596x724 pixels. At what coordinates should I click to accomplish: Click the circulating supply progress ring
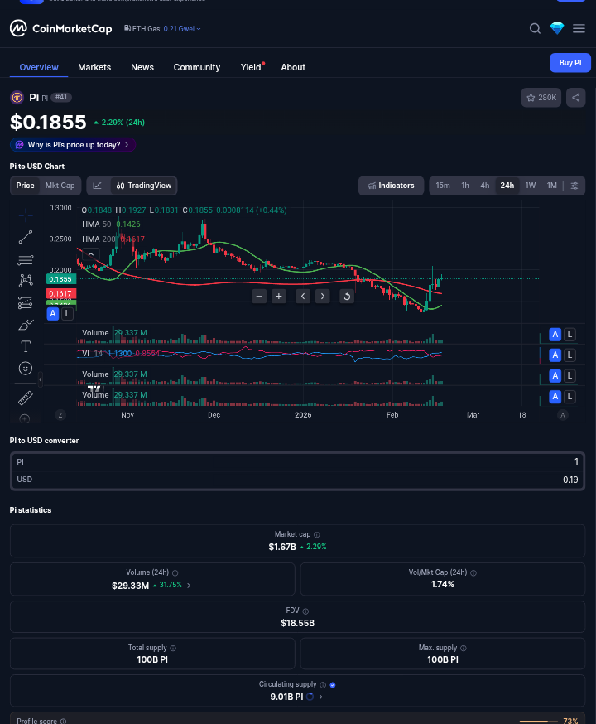310,697
